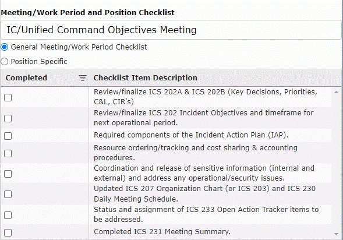Open the Completed column filter menu icon
Image resolution: width=343 pixels, height=240 pixels.
[83, 78]
